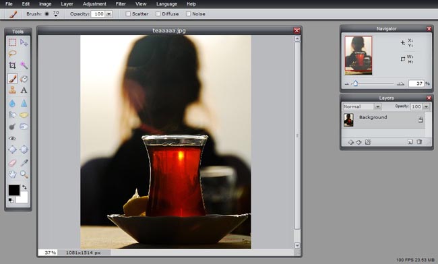Select the Magic Wand tool
Screen dimensions: 438x264
[x=24, y=65]
